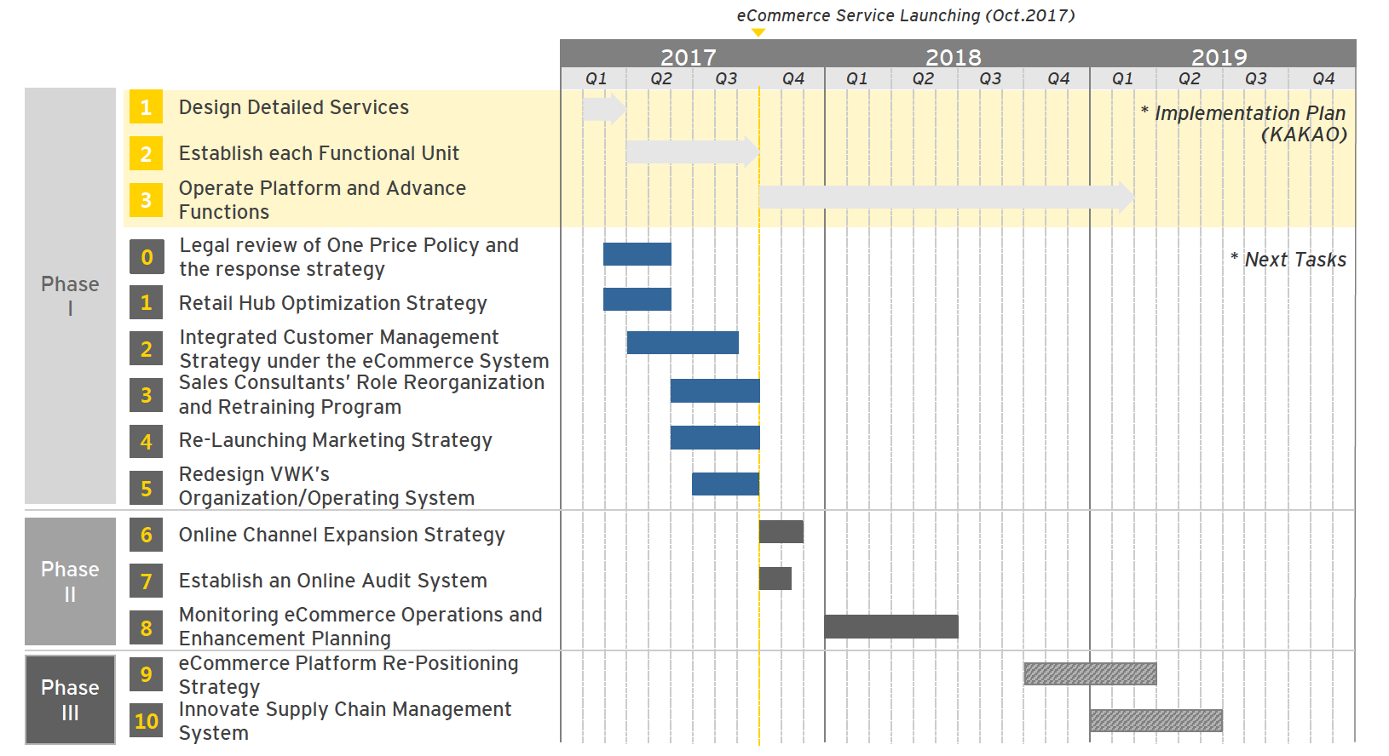Viewport: 1389px width, 756px height.
Task: Click the Integrated Customer Management Strategy label
Action: 364,349
